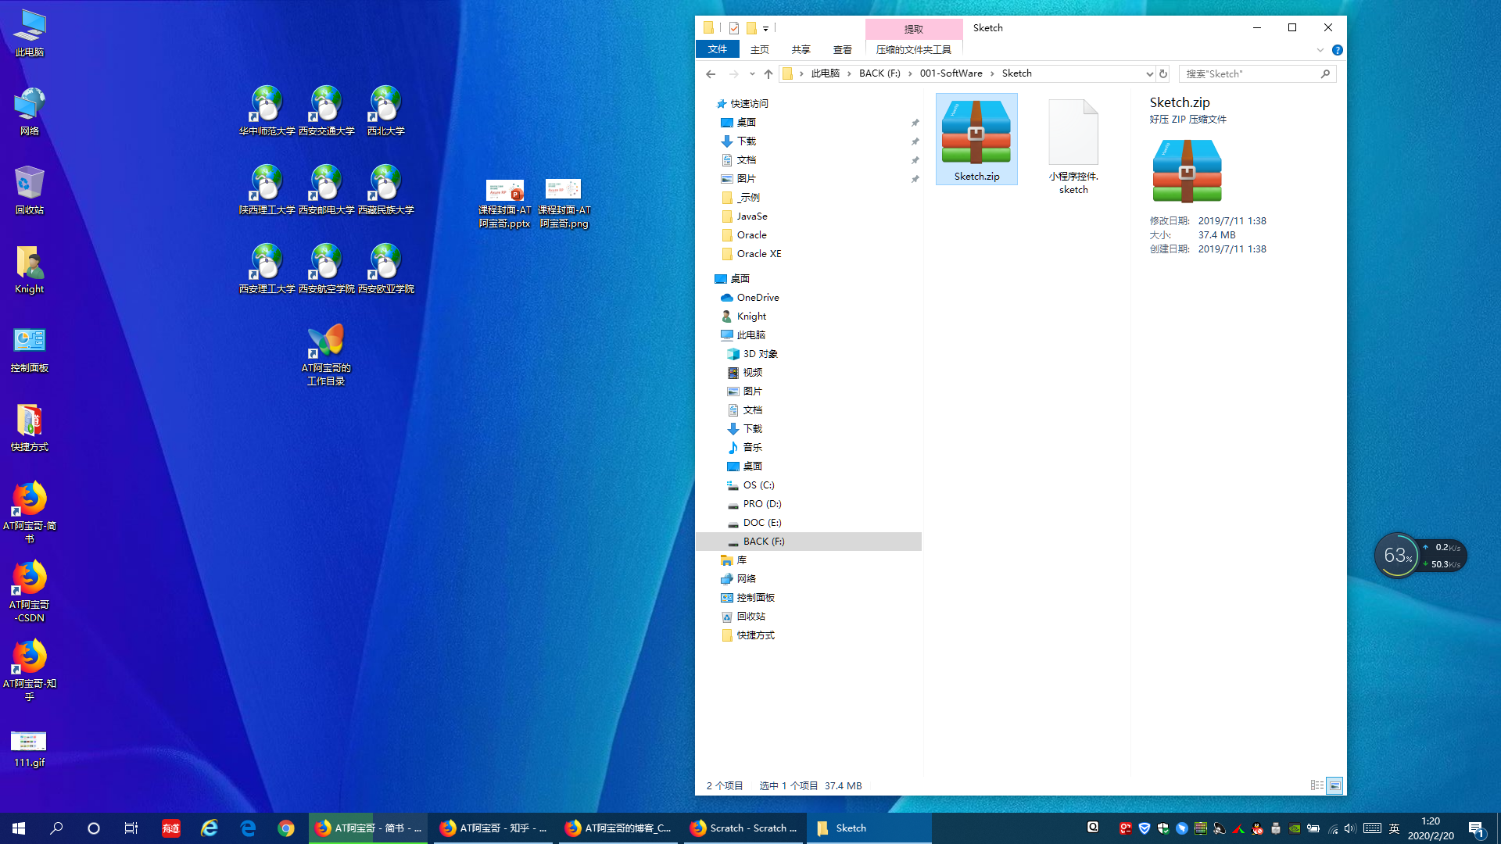Open address bar history dropdown
The width and height of the screenshot is (1501, 844).
tap(1149, 74)
